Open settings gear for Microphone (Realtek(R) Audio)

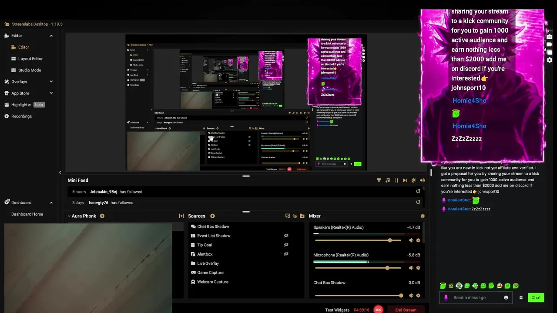418,268
